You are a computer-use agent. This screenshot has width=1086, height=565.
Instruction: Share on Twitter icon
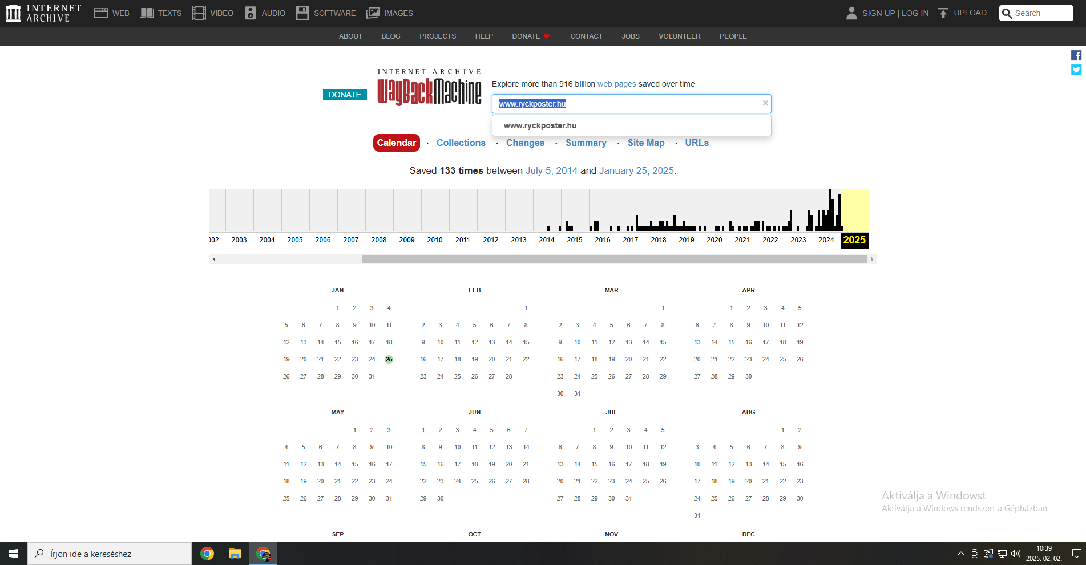point(1076,70)
